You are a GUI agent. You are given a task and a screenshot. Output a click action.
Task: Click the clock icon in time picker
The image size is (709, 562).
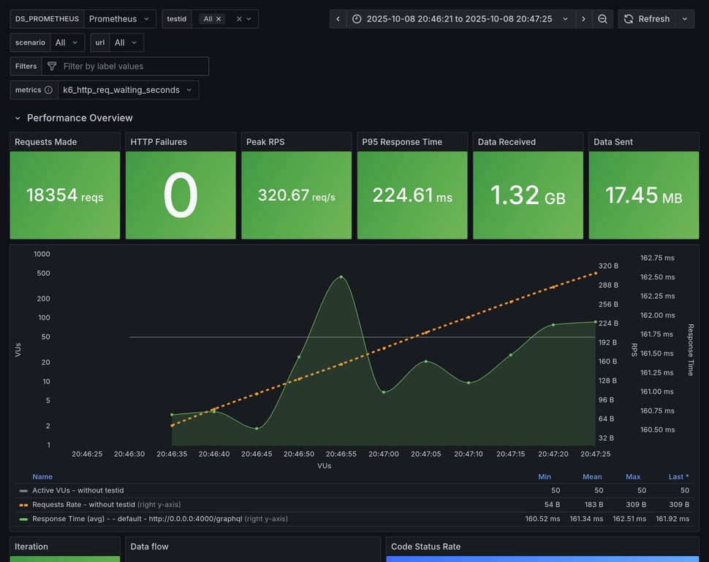click(357, 19)
